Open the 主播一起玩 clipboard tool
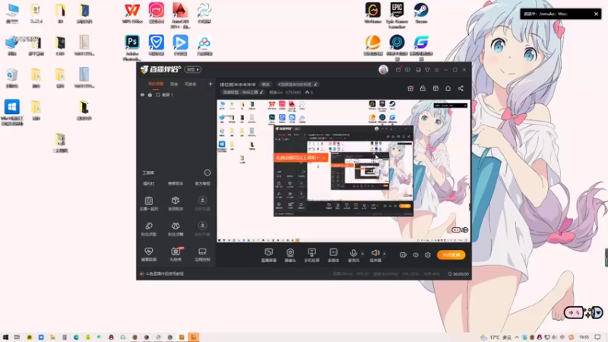This screenshot has width=608, height=342. [149, 203]
